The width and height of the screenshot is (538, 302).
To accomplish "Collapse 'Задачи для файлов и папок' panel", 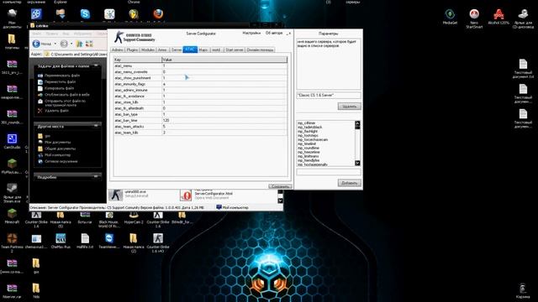I will coord(96,65).
